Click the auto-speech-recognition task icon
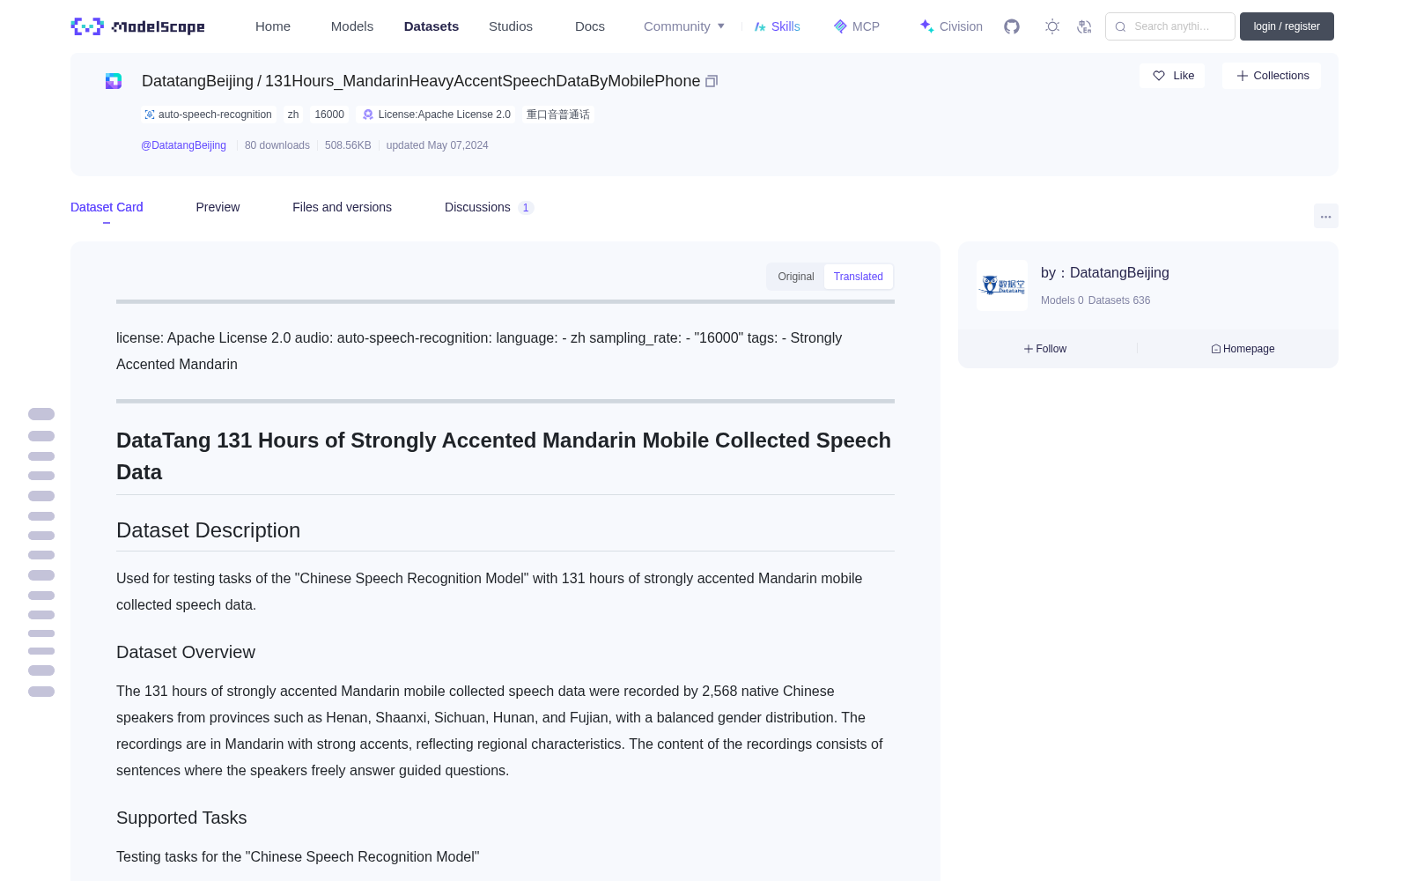Screen dimensions: 1409x881 click(x=150, y=115)
